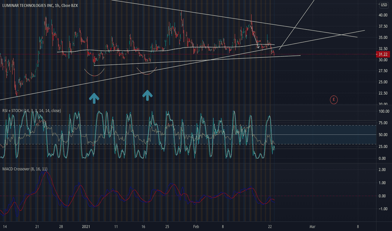The image size is (392, 231).
Task: Click the 28 date on time axis
Action: click(61, 227)
